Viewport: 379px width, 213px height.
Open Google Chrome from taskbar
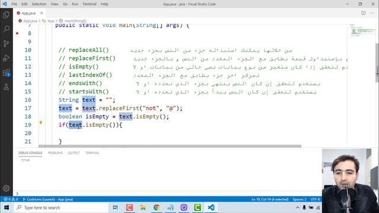click(156, 208)
